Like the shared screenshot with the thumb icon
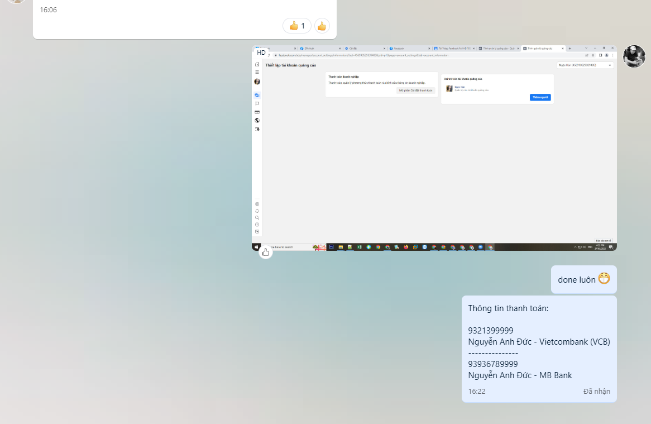 click(x=265, y=252)
